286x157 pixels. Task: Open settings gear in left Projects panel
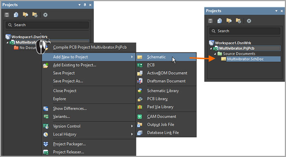click(45, 15)
